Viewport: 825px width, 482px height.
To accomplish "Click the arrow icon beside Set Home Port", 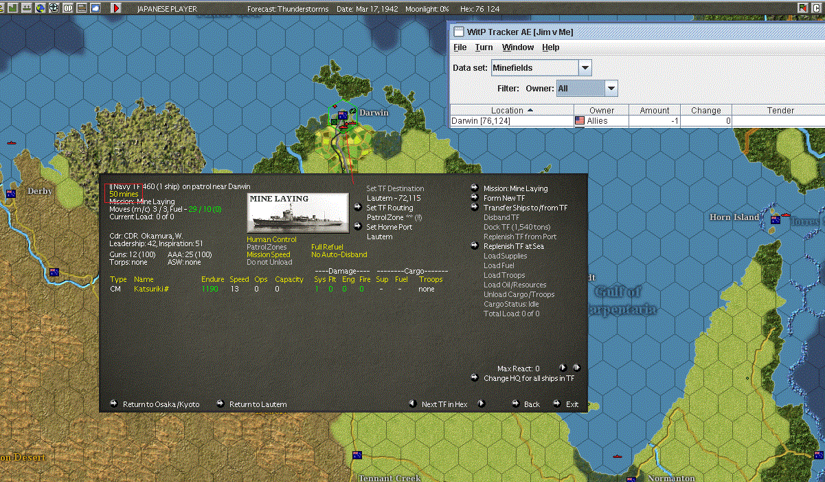I will click(x=358, y=226).
